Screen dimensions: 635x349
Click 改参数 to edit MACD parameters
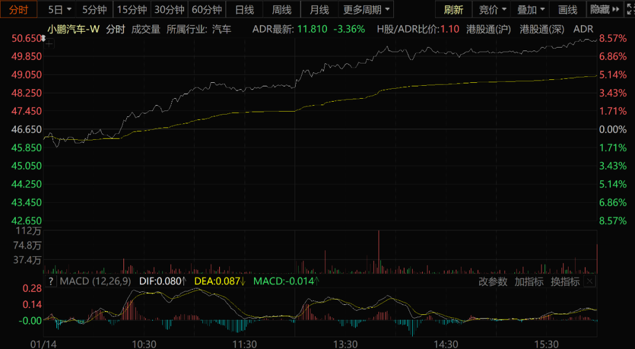click(493, 282)
